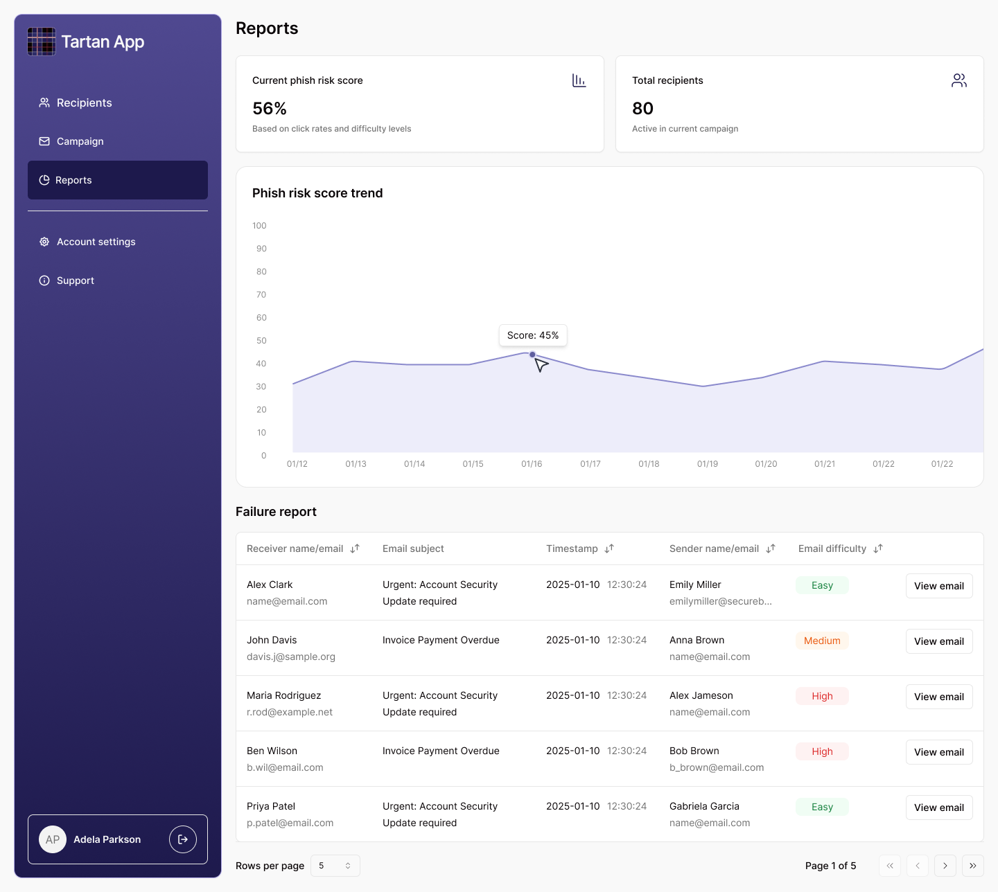Click the High difficulty badge for Maria Rodriguez
Screen dimensions: 998x892
coord(822,696)
